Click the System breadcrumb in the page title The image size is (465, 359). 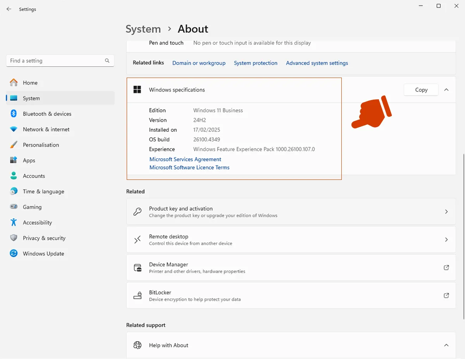pyautogui.click(x=143, y=29)
